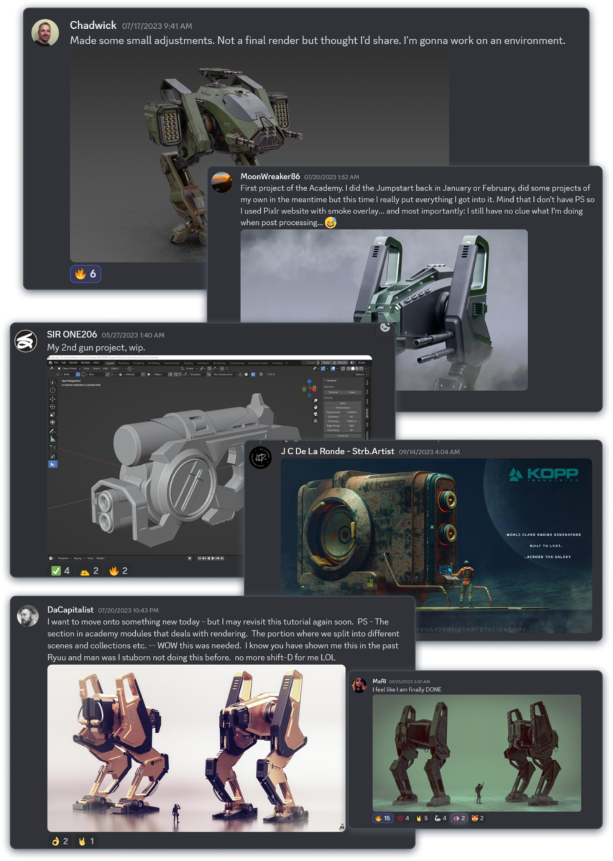Screen dimensions: 613x861
Task: Click the Check All button in Blender
Action: click(343, 435)
